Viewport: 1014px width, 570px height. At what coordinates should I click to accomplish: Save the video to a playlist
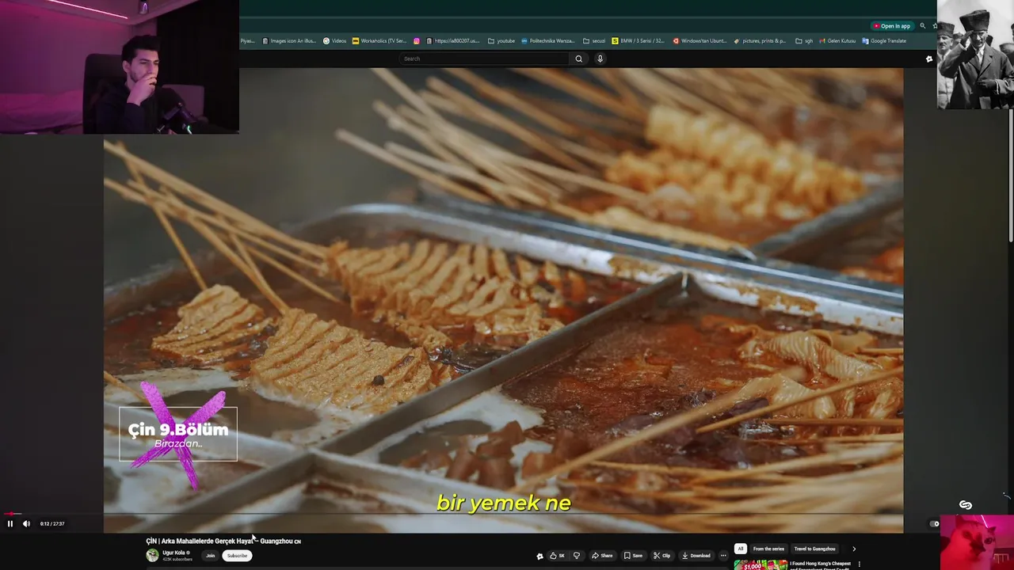tap(633, 556)
